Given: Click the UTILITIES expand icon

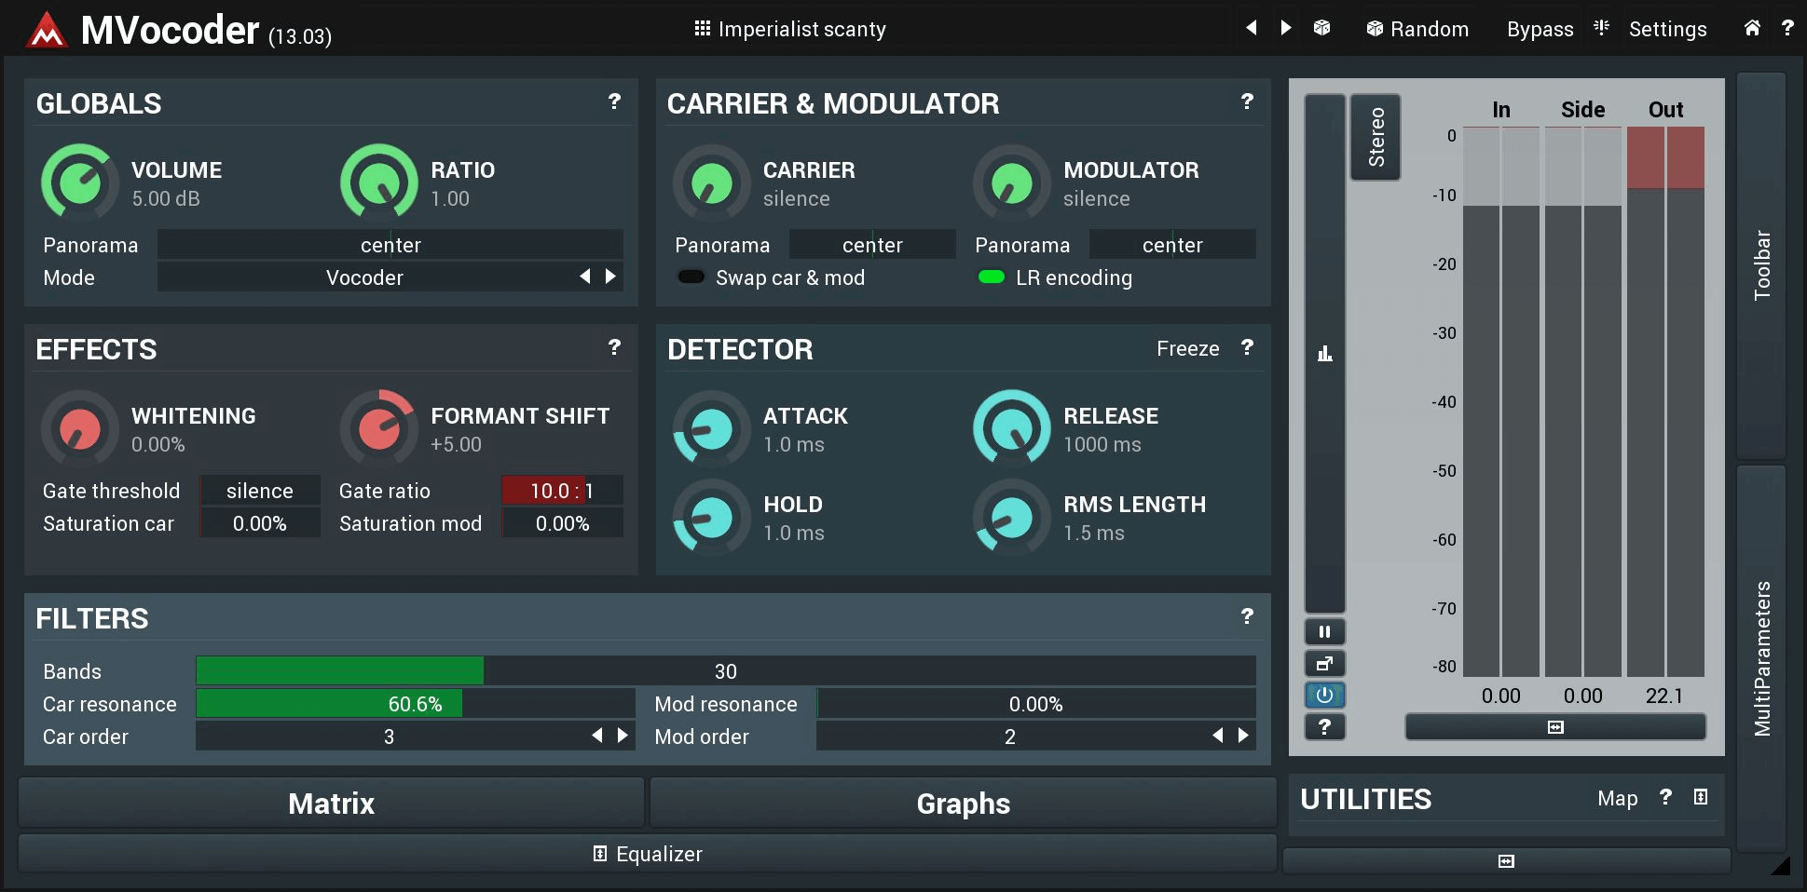Looking at the screenshot, I should tap(1701, 797).
